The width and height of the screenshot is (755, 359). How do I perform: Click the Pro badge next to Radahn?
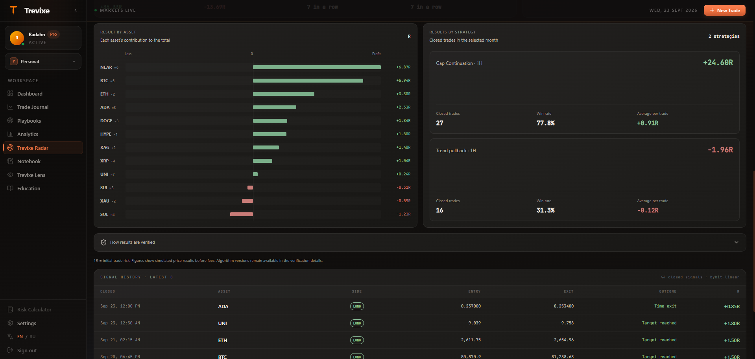tap(54, 34)
